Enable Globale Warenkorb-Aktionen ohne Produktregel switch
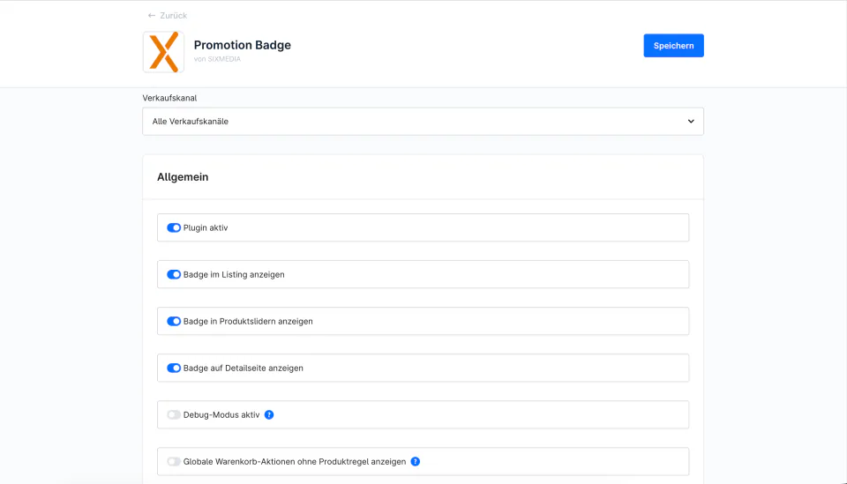847x484 pixels. 174,461
